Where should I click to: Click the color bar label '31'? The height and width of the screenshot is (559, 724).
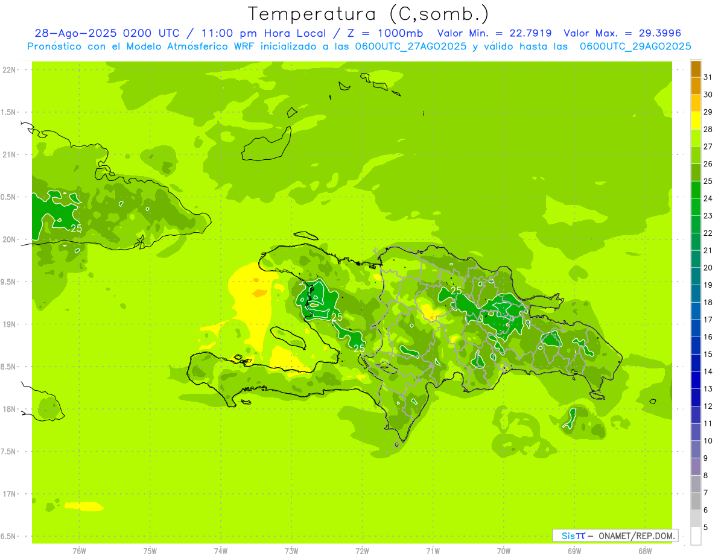(x=708, y=77)
